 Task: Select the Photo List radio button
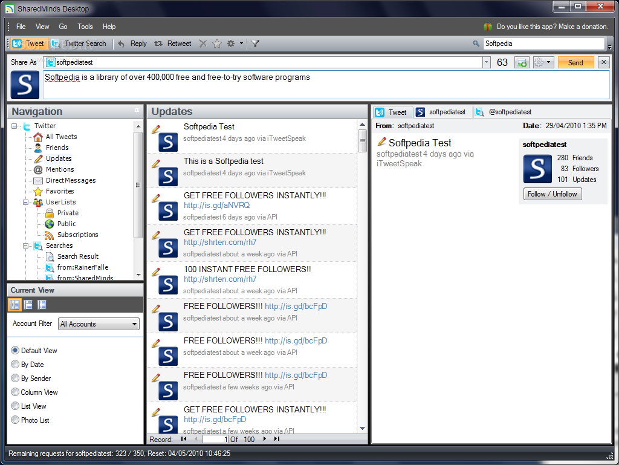(15, 420)
